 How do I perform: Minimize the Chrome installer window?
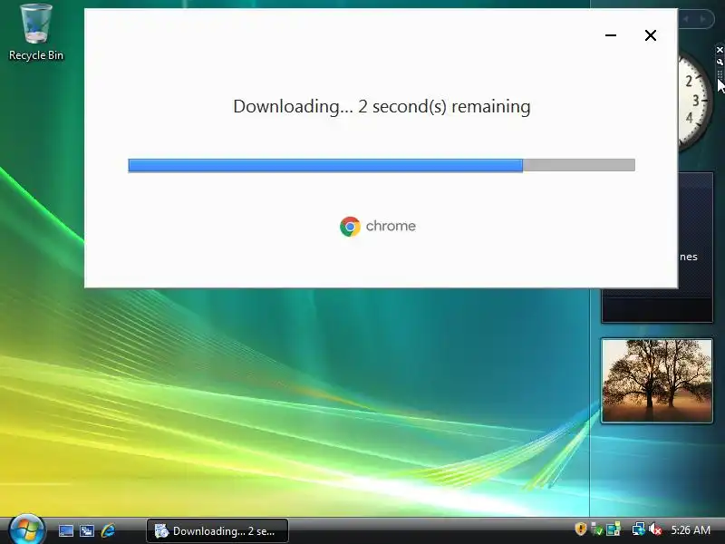pos(610,35)
